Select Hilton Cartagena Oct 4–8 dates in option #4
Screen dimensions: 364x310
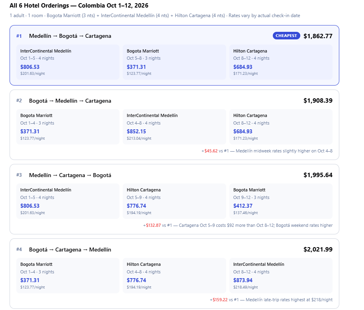[143, 272]
